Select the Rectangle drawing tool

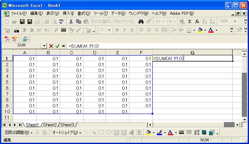tap(101, 133)
